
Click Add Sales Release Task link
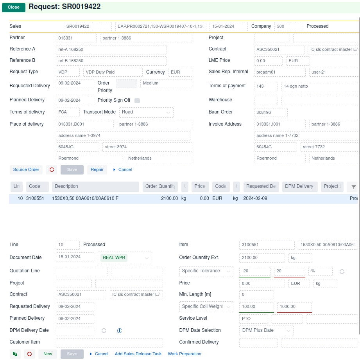[x=138, y=354]
